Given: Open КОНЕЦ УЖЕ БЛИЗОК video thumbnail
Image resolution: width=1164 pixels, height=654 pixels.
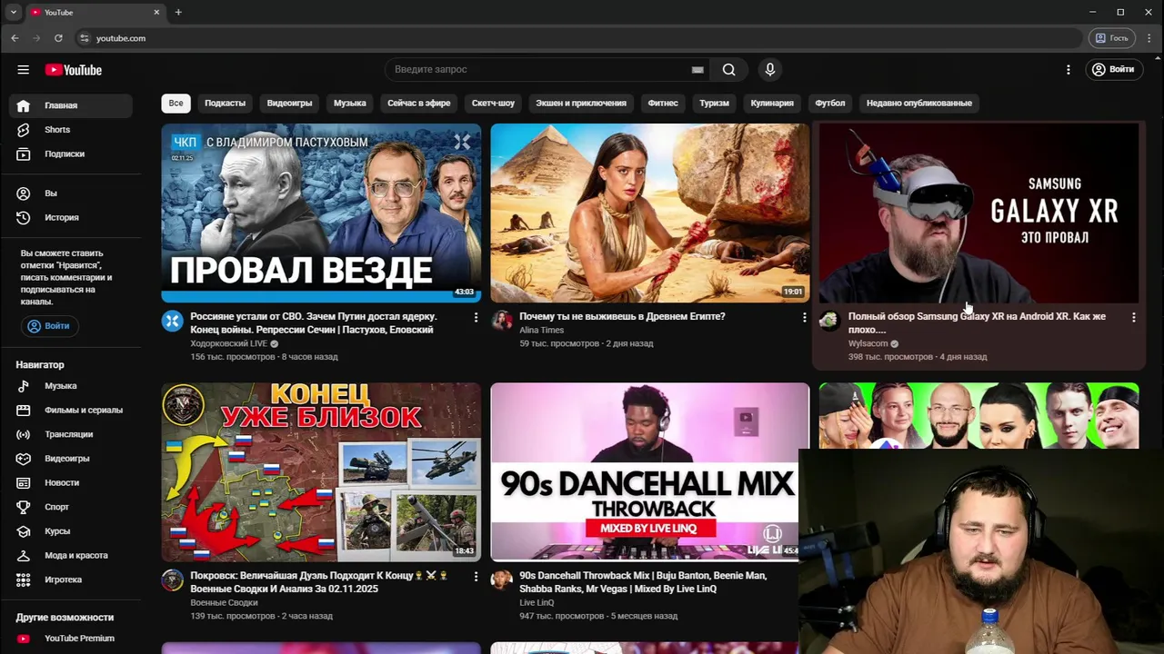Looking at the screenshot, I should pos(321,472).
